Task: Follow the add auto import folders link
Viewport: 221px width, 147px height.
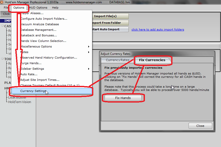Action: tap(158, 30)
